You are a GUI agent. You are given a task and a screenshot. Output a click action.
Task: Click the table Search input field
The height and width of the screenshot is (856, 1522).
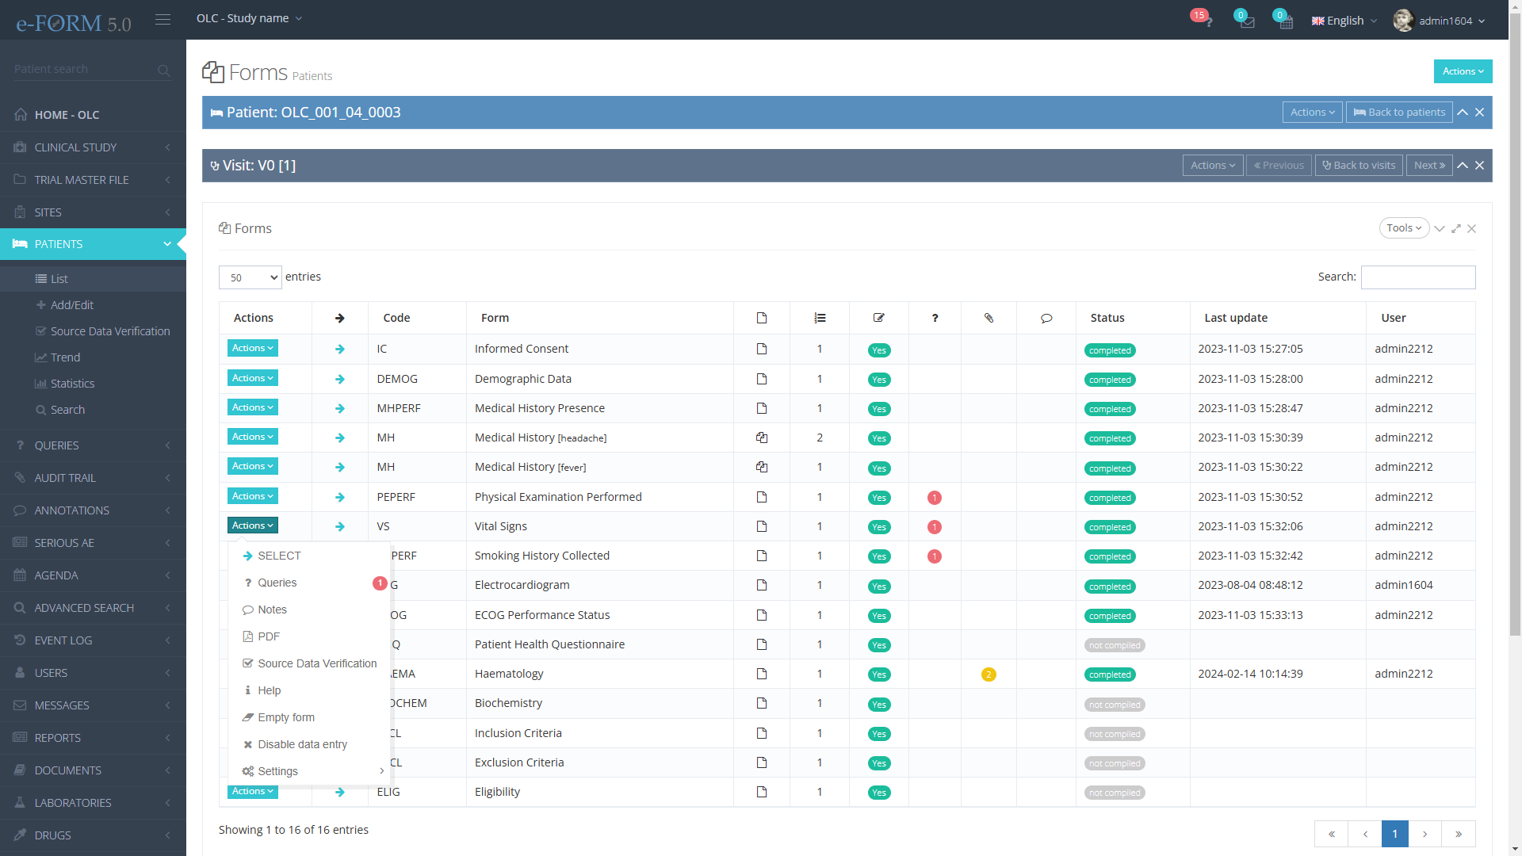(x=1417, y=277)
